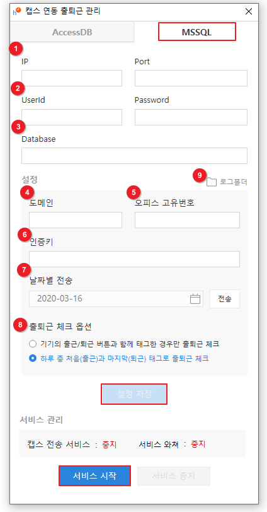This screenshot has height=512, width=267.
Task: Click the 설정 저장 button
Action: (x=134, y=394)
